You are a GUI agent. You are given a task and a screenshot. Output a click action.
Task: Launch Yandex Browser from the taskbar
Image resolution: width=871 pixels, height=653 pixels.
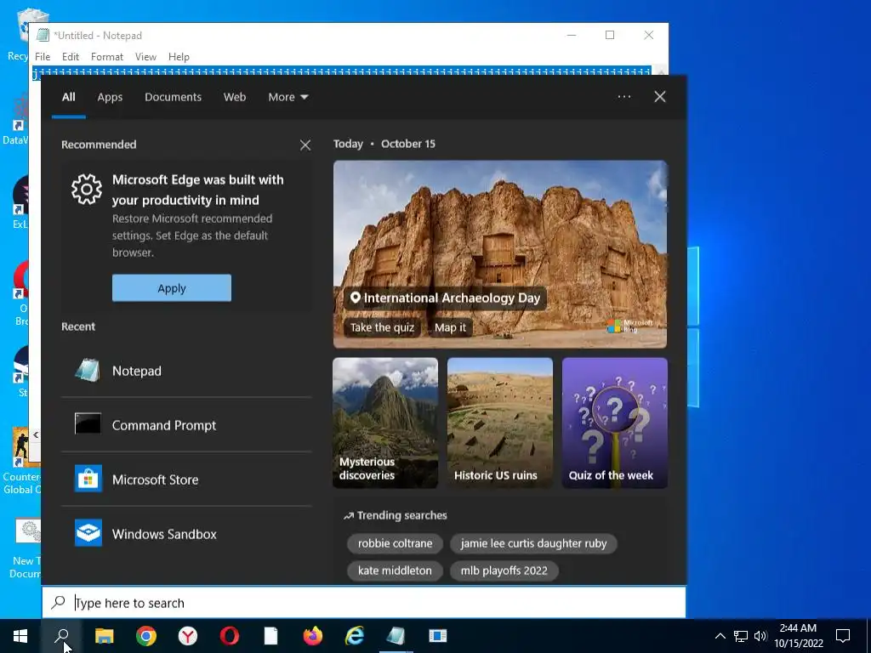pos(188,636)
